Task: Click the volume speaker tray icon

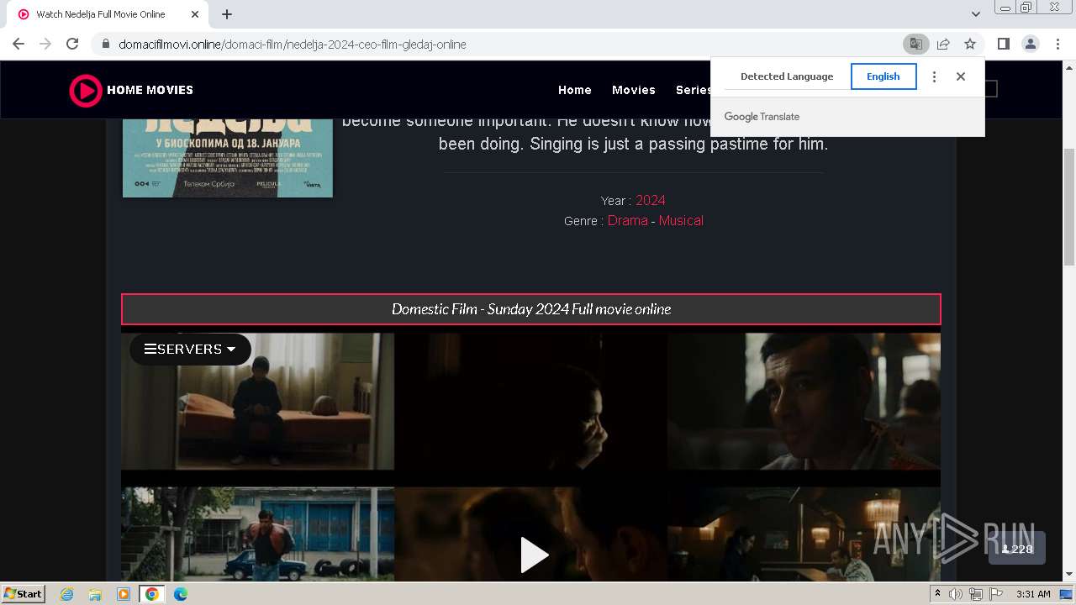Action: point(956,594)
